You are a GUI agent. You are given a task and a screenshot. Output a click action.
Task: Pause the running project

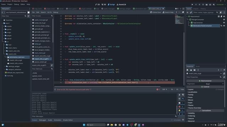click(x=196, y=5)
